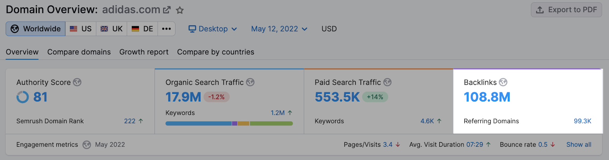609x160 pixels.
Task: Switch database to DE
Action: click(142, 29)
